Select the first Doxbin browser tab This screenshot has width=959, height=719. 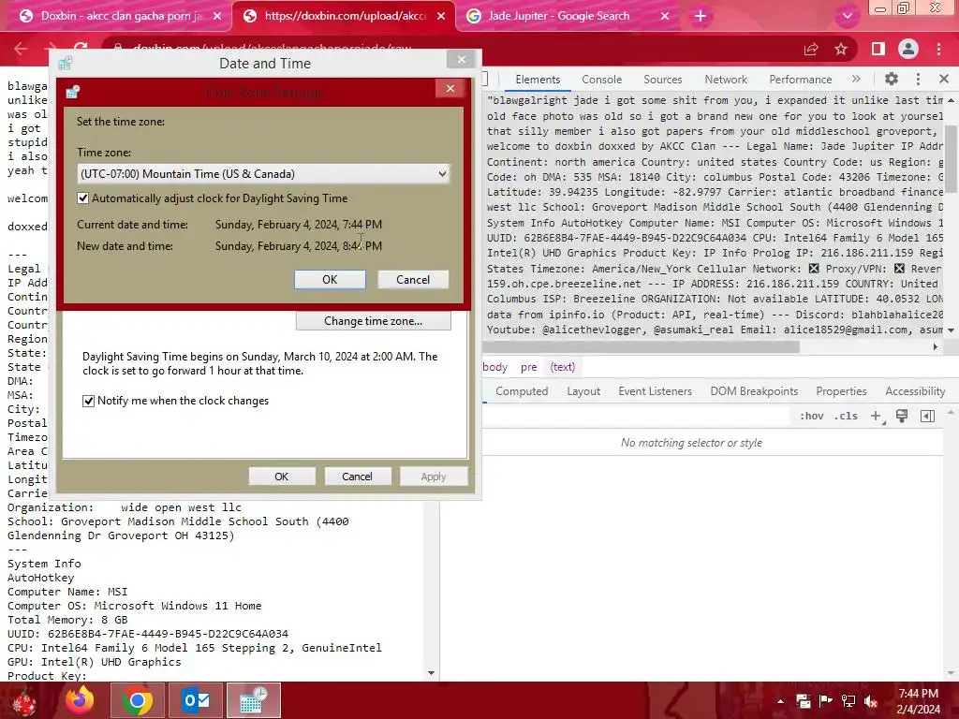pos(120,16)
